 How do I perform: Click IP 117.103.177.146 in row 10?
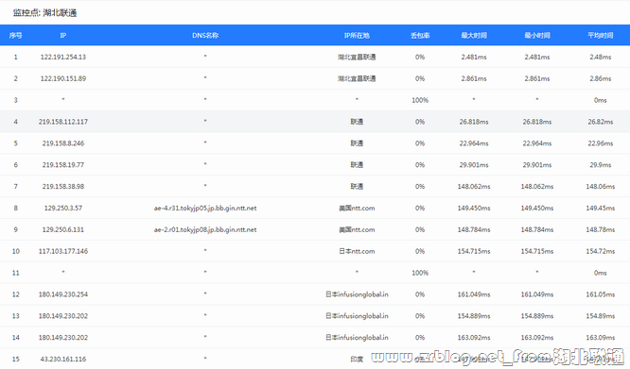(x=63, y=251)
